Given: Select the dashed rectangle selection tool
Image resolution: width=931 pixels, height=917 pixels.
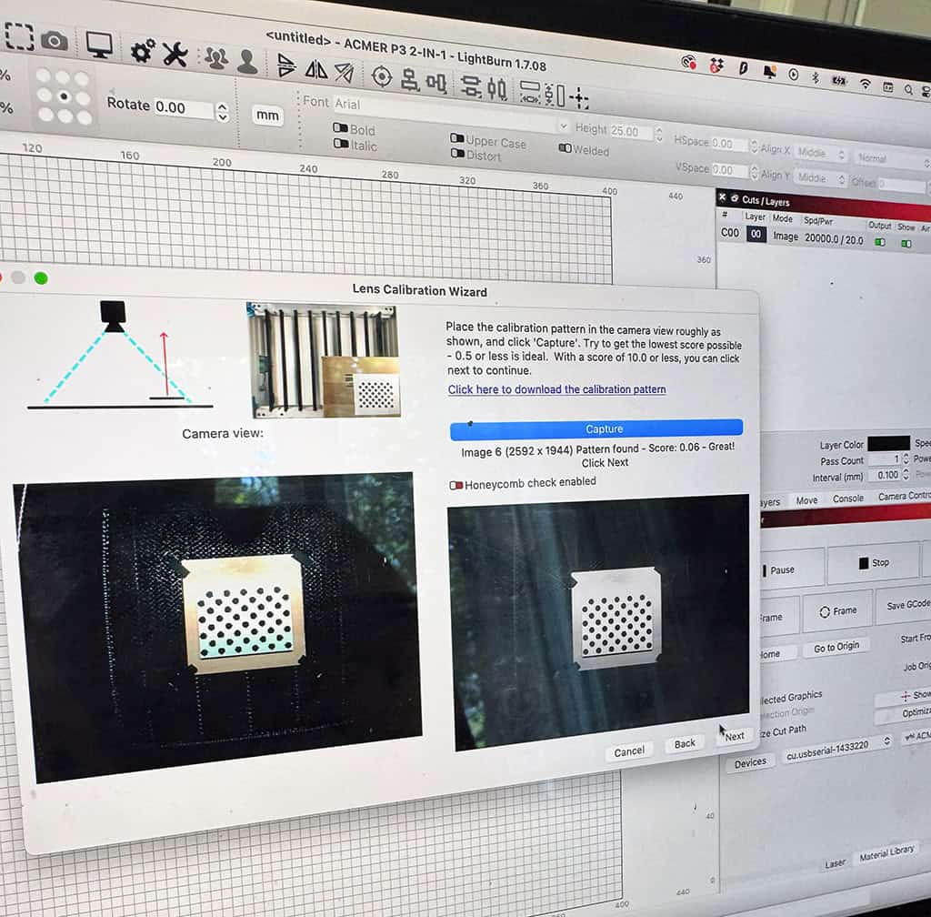Looking at the screenshot, I should 19,36.
